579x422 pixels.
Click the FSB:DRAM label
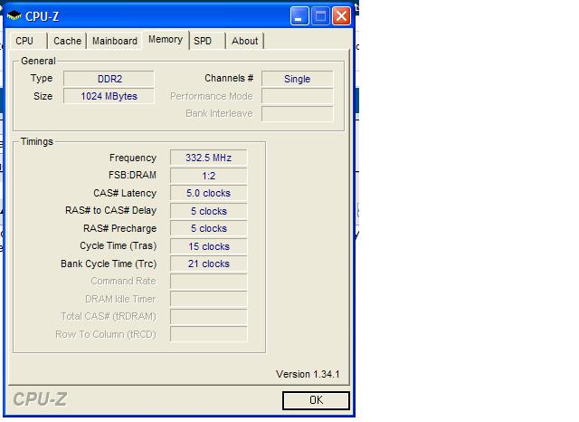tap(132, 175)
